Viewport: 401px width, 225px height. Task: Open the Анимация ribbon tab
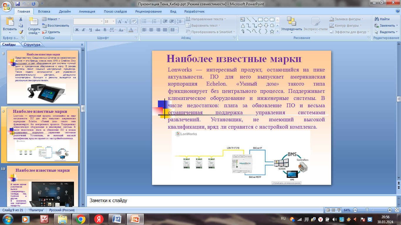87,11
